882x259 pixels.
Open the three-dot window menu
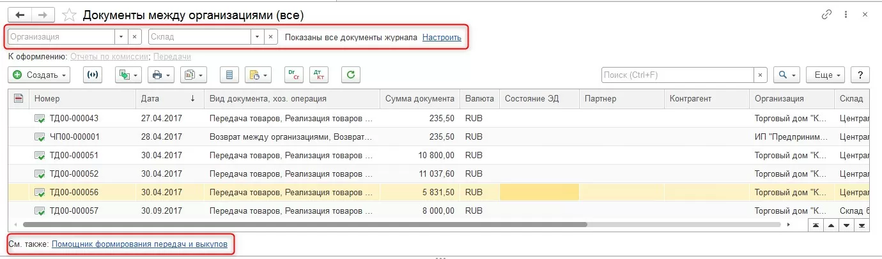click(x=846, y=14)
